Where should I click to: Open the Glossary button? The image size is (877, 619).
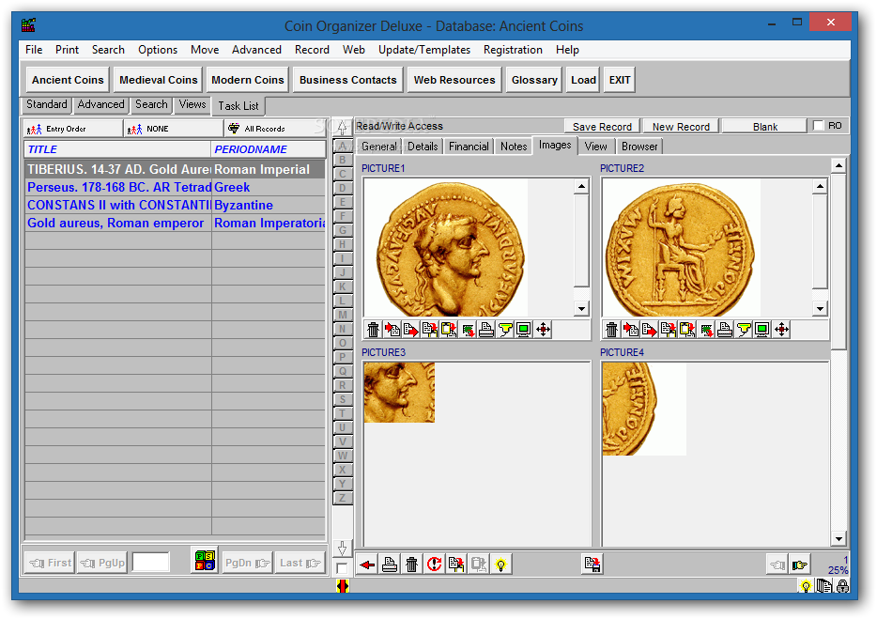coord(534,80)
